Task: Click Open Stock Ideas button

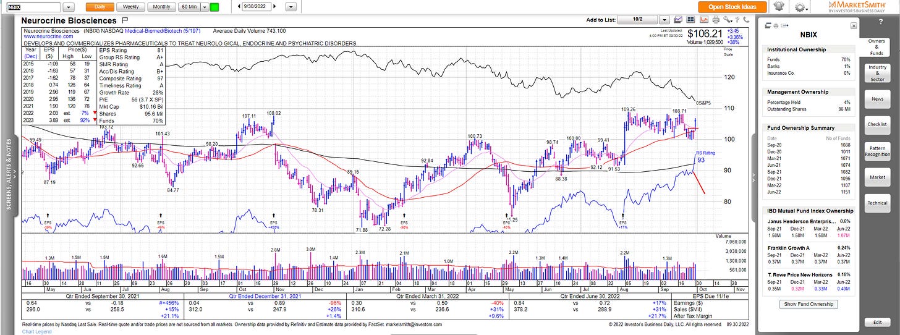Action: [x=732, y=7]
